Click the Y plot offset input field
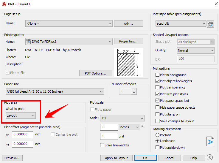The width and height of the screenshot is (219, 163). pos(22,144)
